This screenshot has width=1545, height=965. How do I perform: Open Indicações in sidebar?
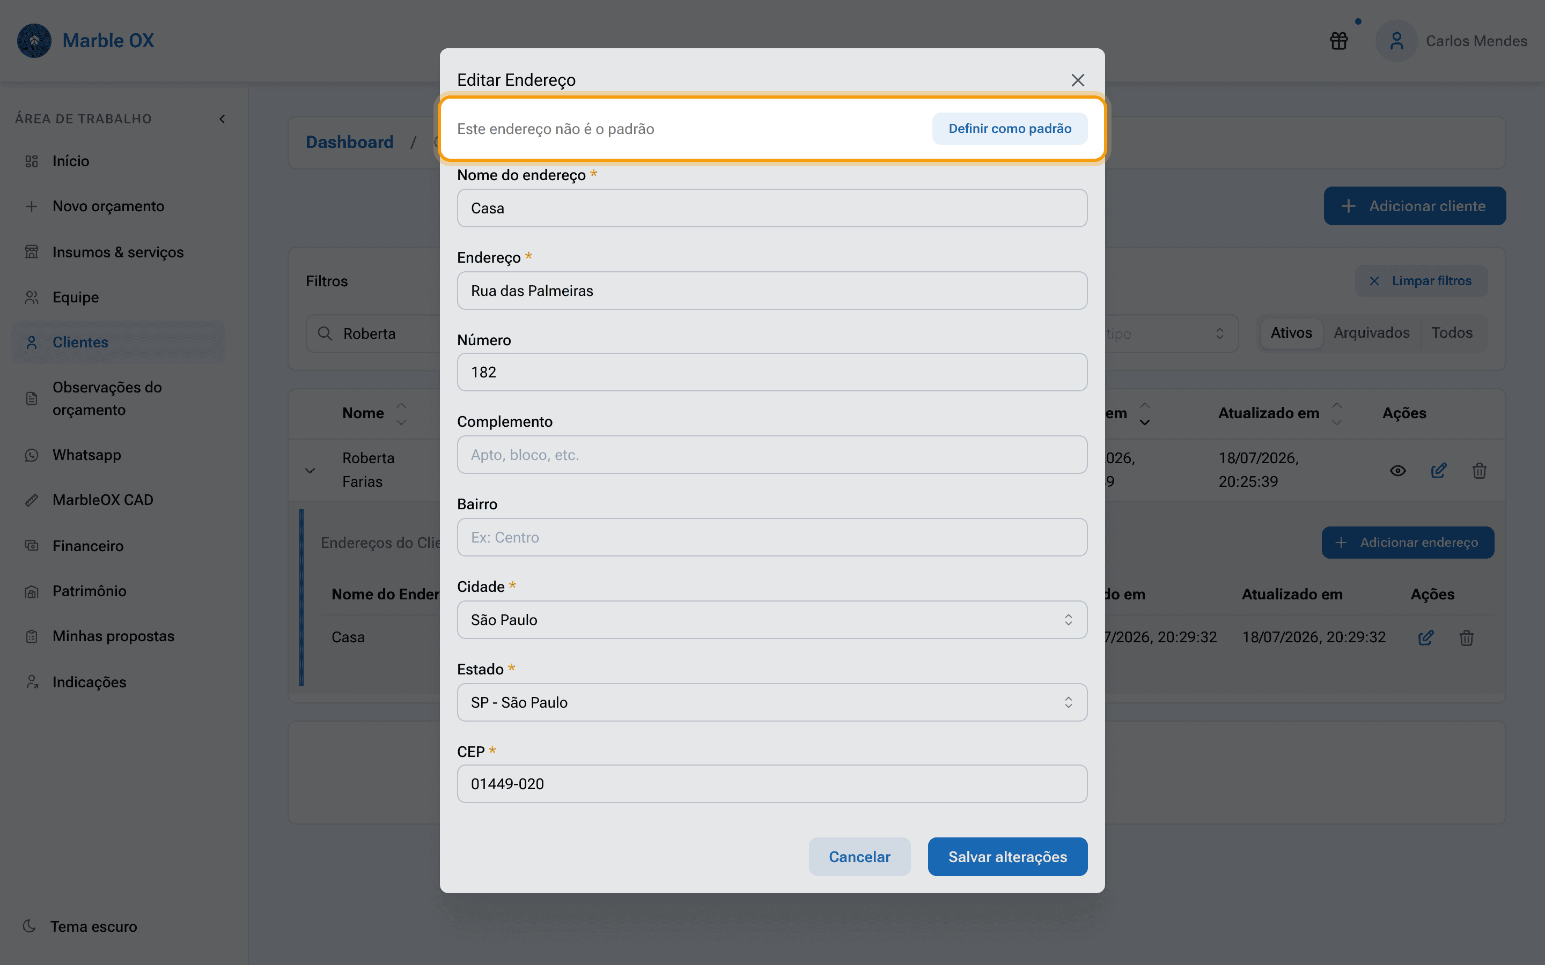[x=119, y=682]
